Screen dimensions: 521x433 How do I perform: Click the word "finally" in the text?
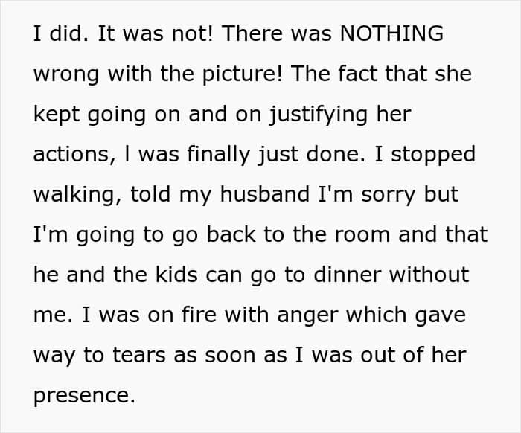pyautogui.click(x=219, y=155)
